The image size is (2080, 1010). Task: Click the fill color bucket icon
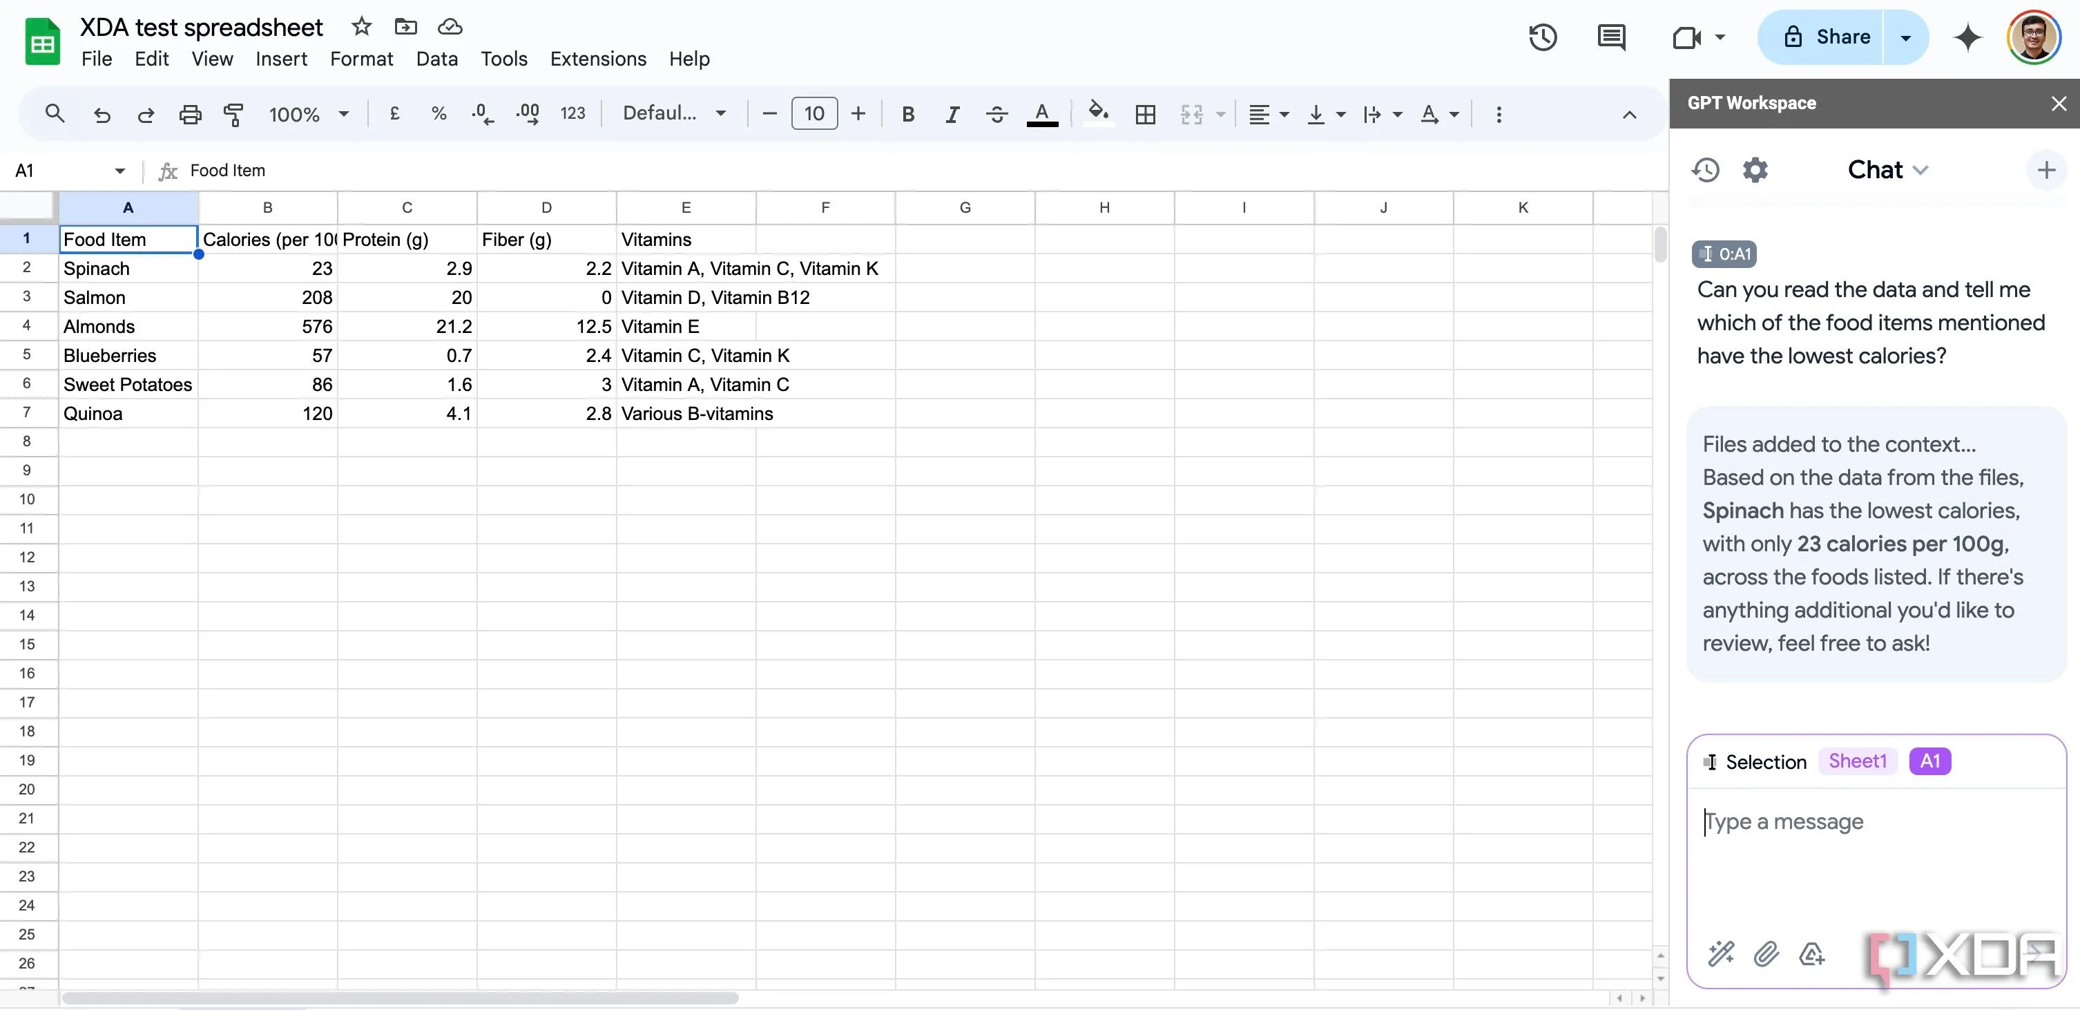point(1097,113)
